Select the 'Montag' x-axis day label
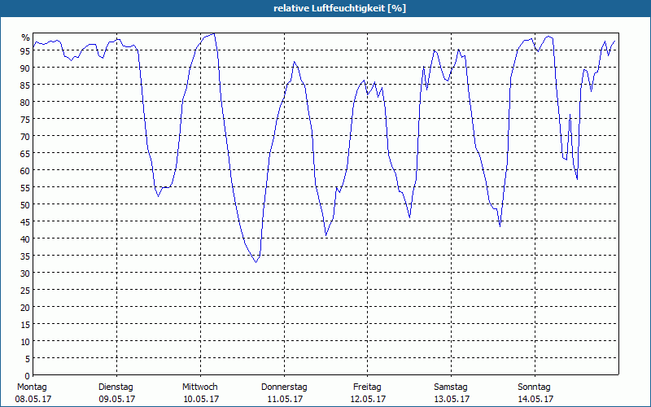The image size is (651, 407). click(x=32, y=387)
